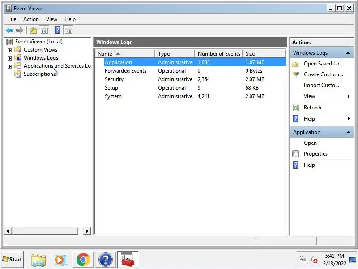Expand the Windows Logs tree node
This screenshot has width=358, height=269.
tap(9, 58)
